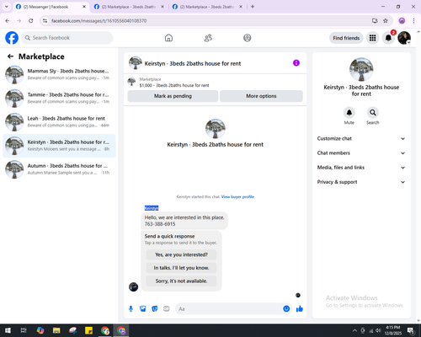Screen dimensions: 421x337
Task: Open Sticky Notes from the taskbar
Action: [x=88, y=330]
